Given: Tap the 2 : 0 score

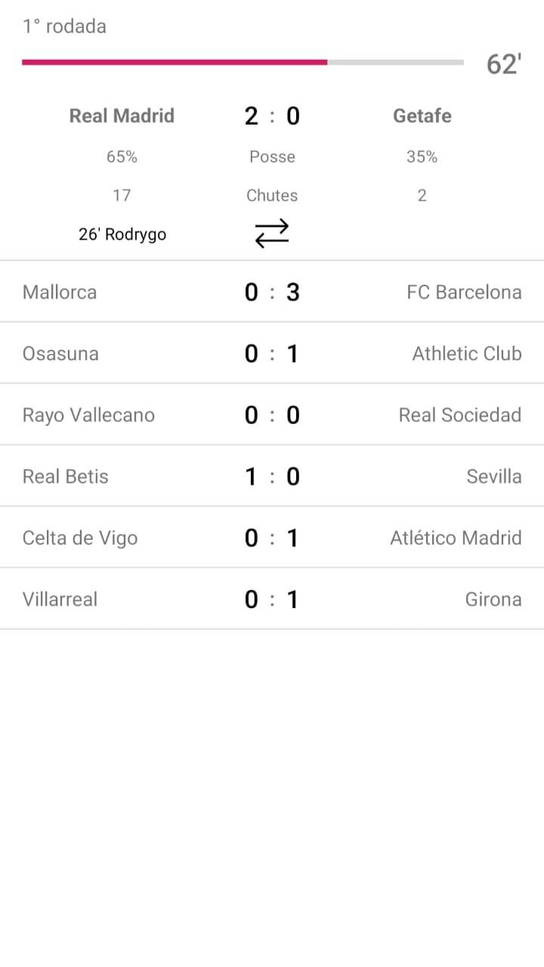Looking at the screenshot, I should pos(272,116).
